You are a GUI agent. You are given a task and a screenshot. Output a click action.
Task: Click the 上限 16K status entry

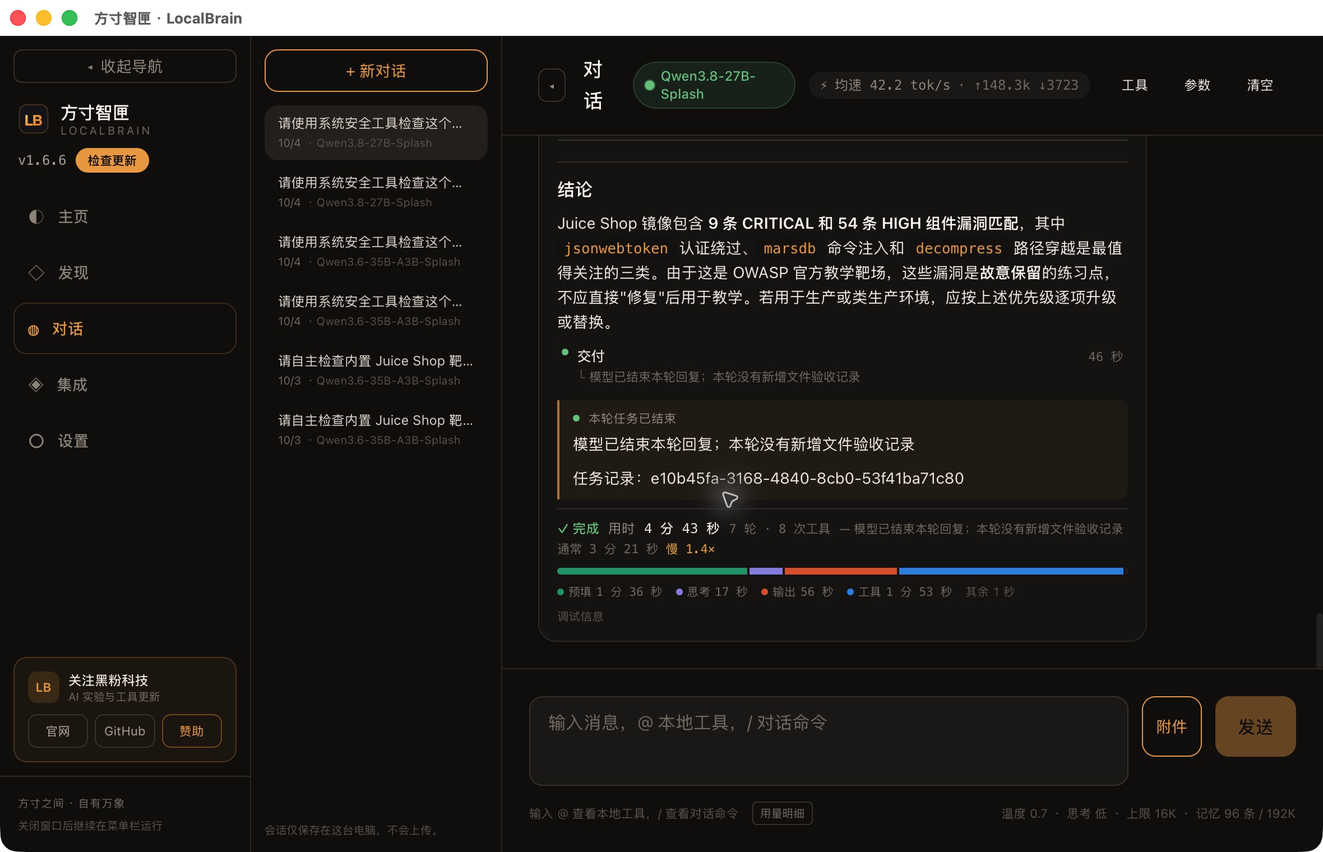pyautogui.click(x=1151, y=813)
